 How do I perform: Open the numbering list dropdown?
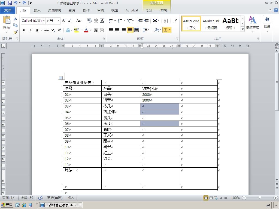click(x=125, y=21)
